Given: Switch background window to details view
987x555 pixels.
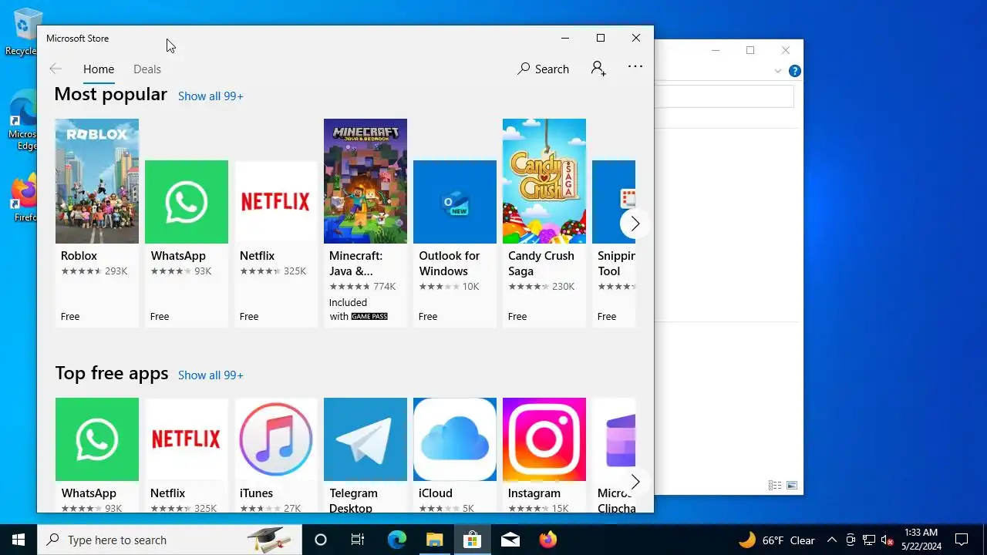Looking at the screenshot, I should [775, 486].
